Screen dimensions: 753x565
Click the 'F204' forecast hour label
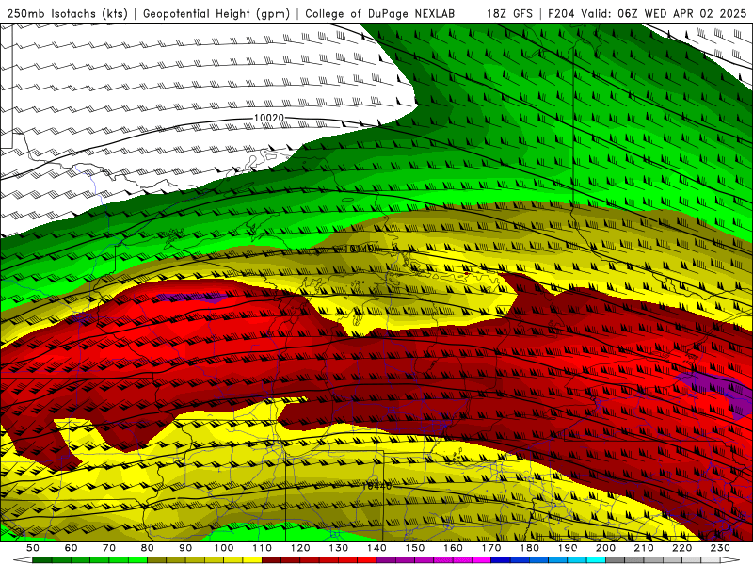coord(562,14)
